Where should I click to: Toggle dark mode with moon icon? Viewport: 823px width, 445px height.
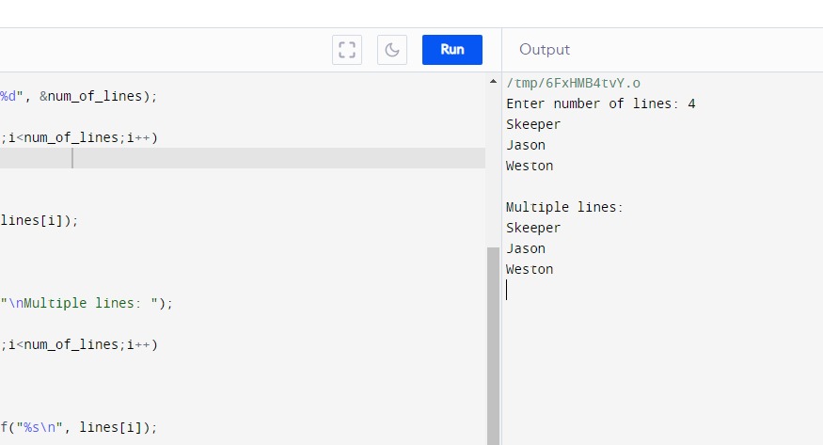pos(392,50)
